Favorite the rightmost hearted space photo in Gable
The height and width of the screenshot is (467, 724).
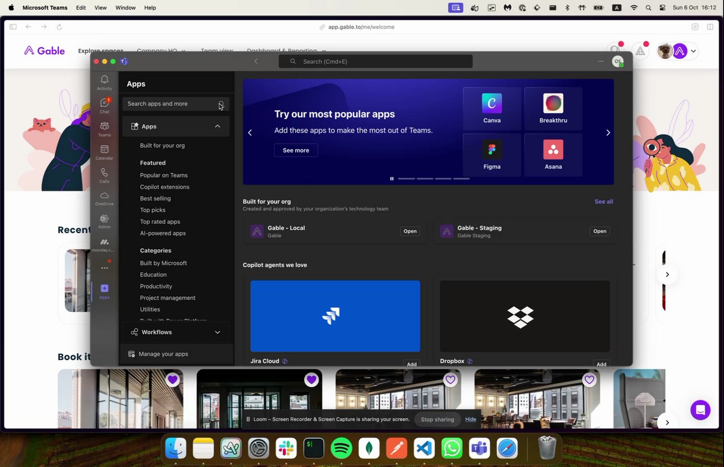click(x=589, y=380)
